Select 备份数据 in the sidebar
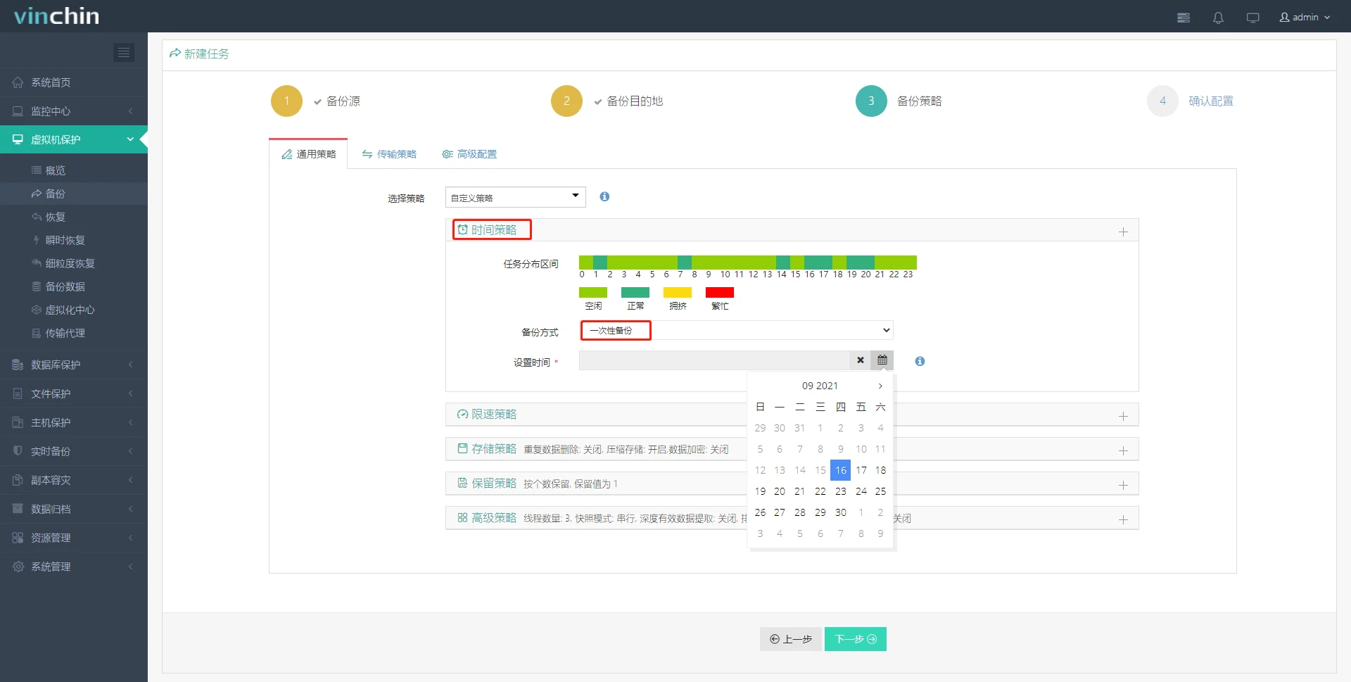 [x=64, y=286]
